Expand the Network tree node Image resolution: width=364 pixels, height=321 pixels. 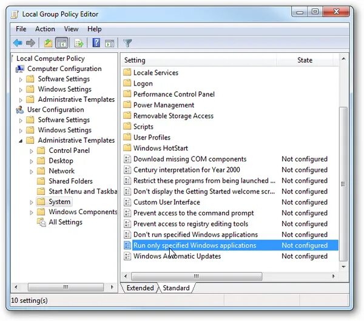click(x=32, y=171)
